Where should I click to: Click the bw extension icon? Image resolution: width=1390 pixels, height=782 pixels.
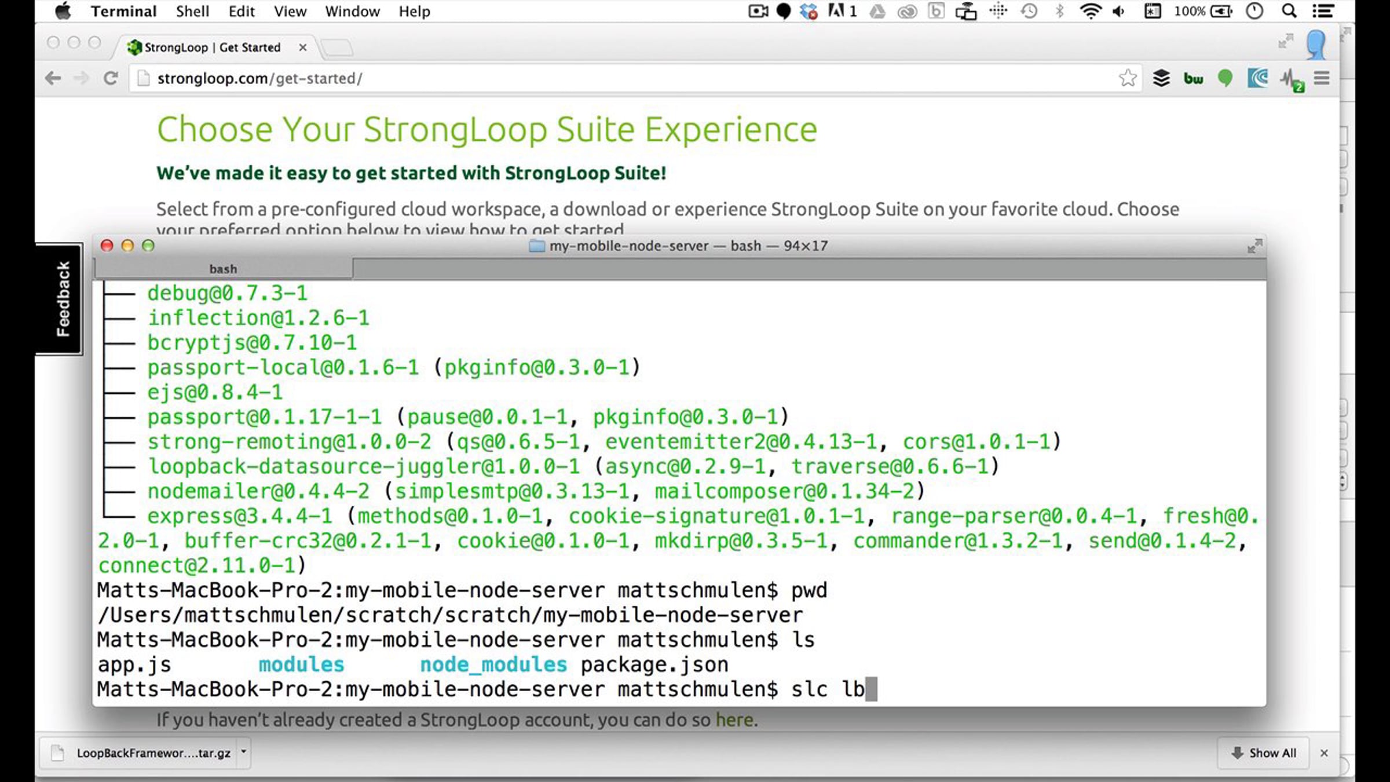(x=1193, y=79)
